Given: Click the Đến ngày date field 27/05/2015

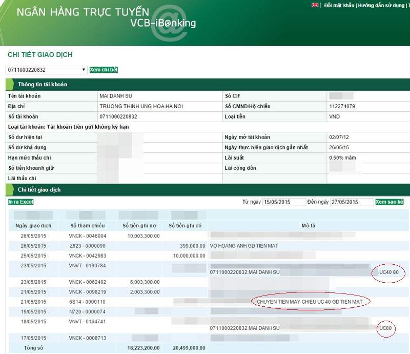Looking at the screenshot, I should [x=352, y=202].
